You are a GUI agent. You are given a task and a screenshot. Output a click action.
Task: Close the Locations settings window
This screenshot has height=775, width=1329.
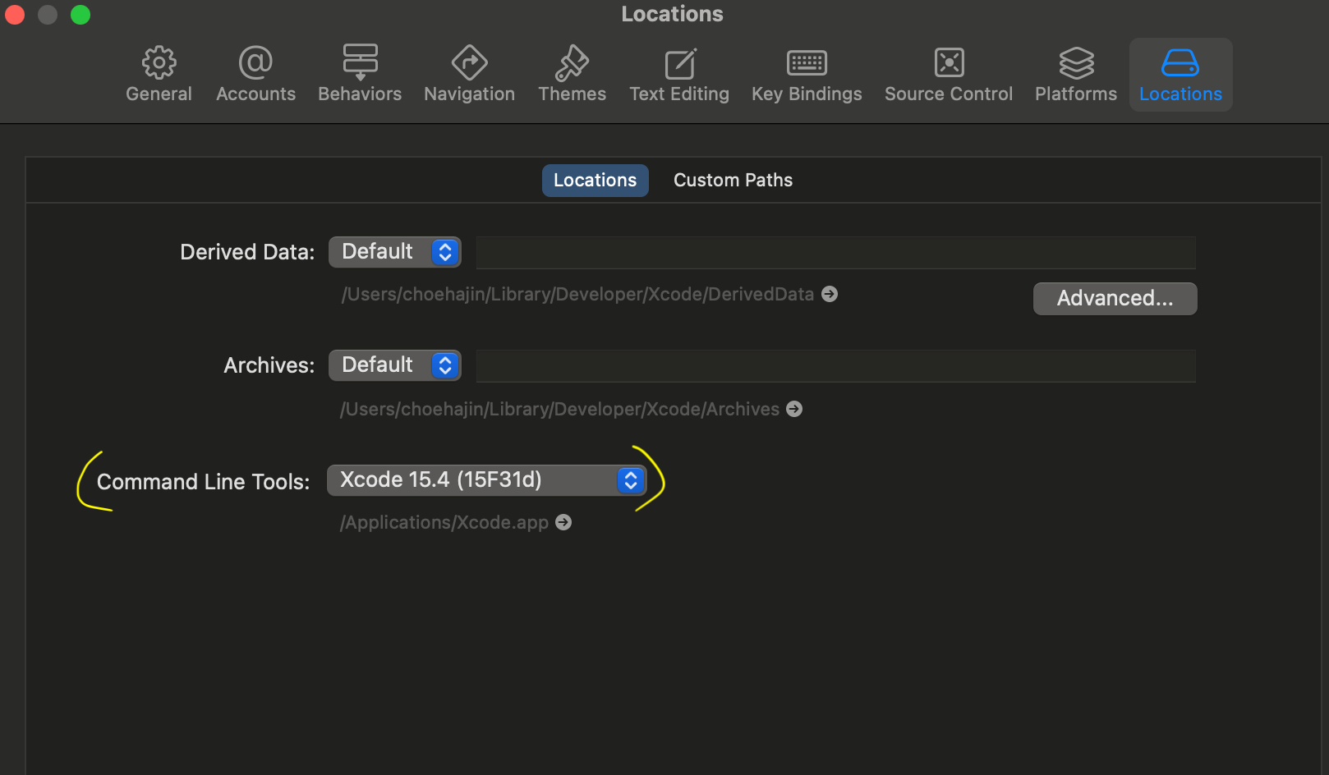point(15,15)
